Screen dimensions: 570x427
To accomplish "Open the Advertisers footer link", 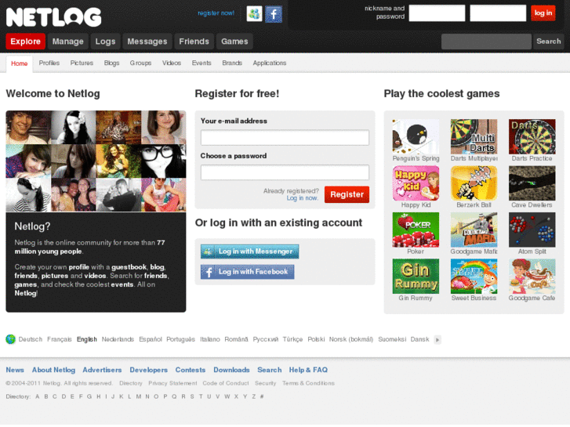I will click(x=102, y=370).
